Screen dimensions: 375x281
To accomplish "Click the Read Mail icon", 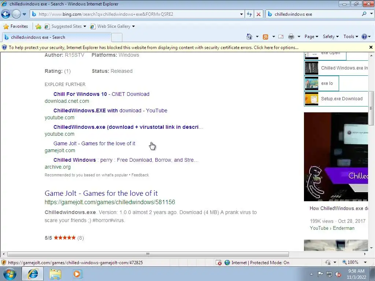I will pos(281,37).
